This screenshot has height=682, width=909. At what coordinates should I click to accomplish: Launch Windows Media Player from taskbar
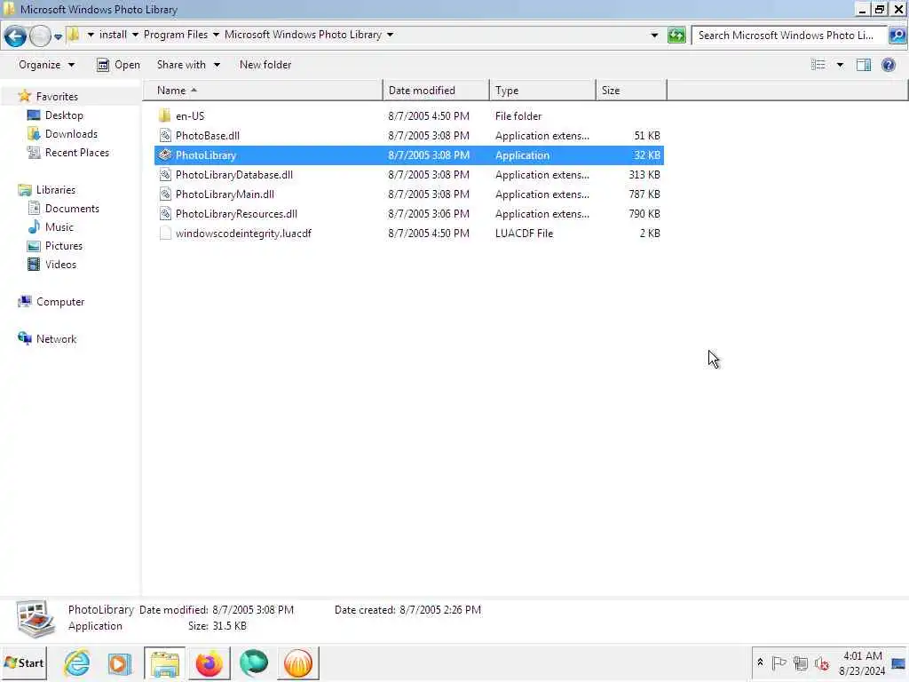click(120, 663)
